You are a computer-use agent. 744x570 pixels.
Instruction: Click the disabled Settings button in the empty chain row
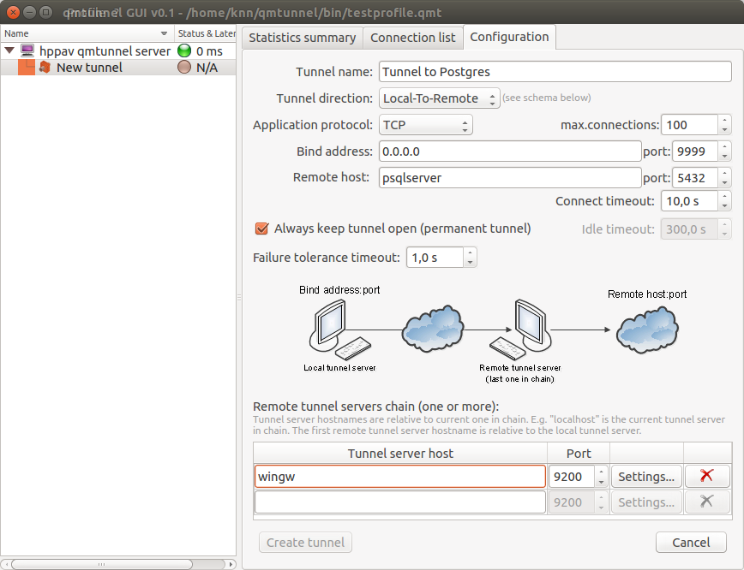(x=646, y=502)
